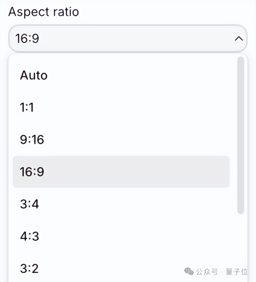Choose the 1:1 aspect ratio option
The width and height of the screenshot is (256, 282).
[x=27, y=107]
